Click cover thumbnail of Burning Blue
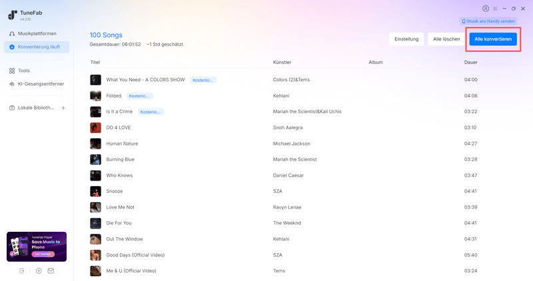 click(95, 159)
